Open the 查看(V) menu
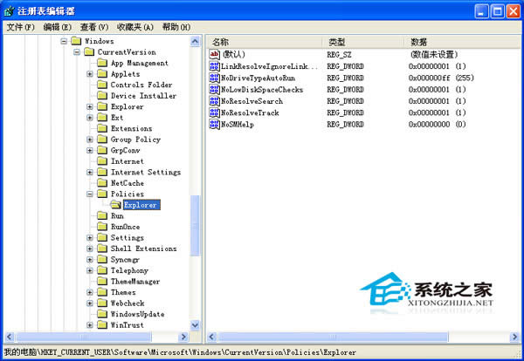 [x=94, y=27]
